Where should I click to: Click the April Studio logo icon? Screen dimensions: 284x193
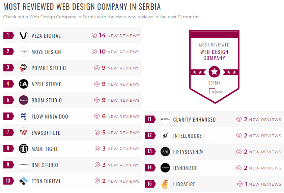click(24, 84)
